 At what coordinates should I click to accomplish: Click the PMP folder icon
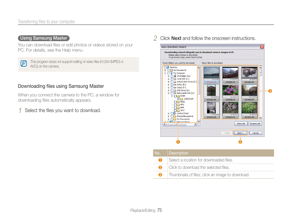tap(178, 108)
